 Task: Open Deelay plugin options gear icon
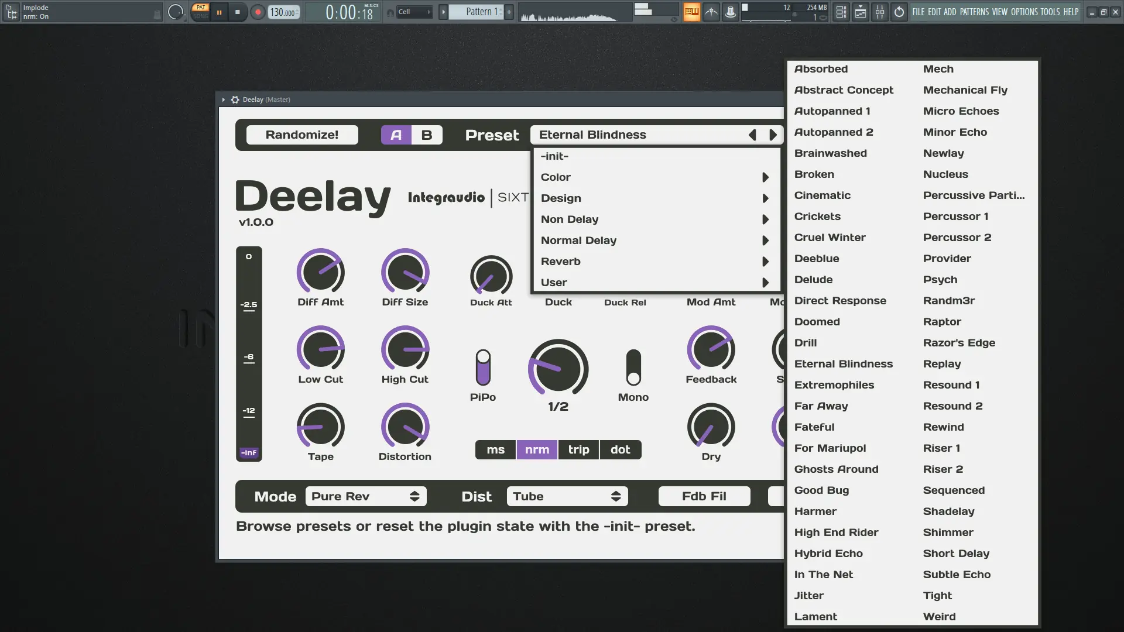(x=235, y=99)
